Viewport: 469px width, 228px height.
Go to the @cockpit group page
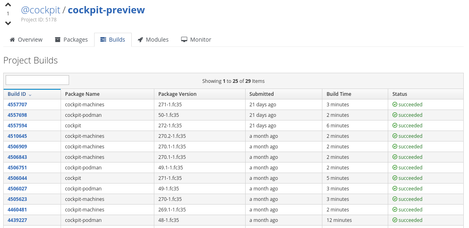point(40,10)
